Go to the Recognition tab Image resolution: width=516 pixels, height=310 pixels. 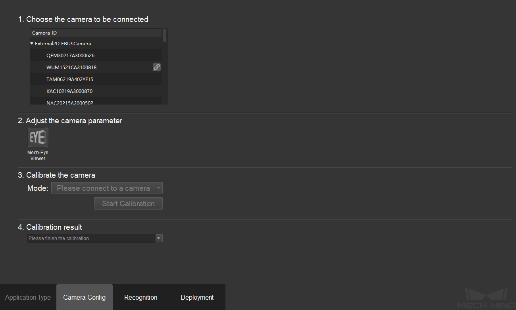click(141, 297)
